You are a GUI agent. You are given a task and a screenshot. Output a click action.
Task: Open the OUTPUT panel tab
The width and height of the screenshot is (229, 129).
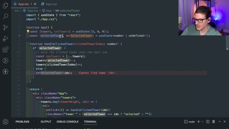(x=46, y=122)
